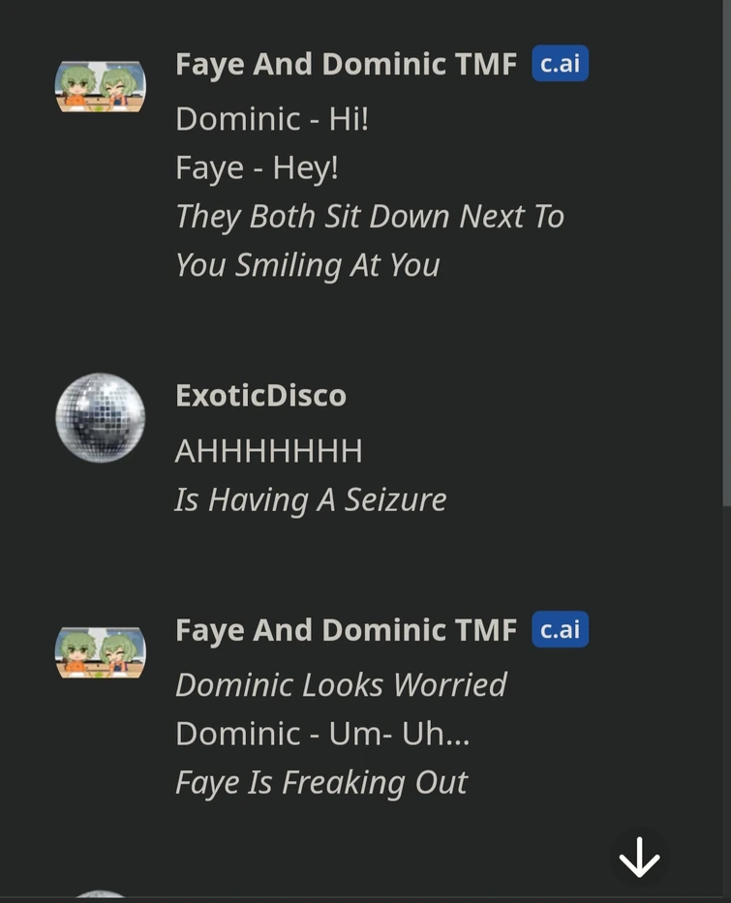Click the first c.ai badge

click(560, 63)
